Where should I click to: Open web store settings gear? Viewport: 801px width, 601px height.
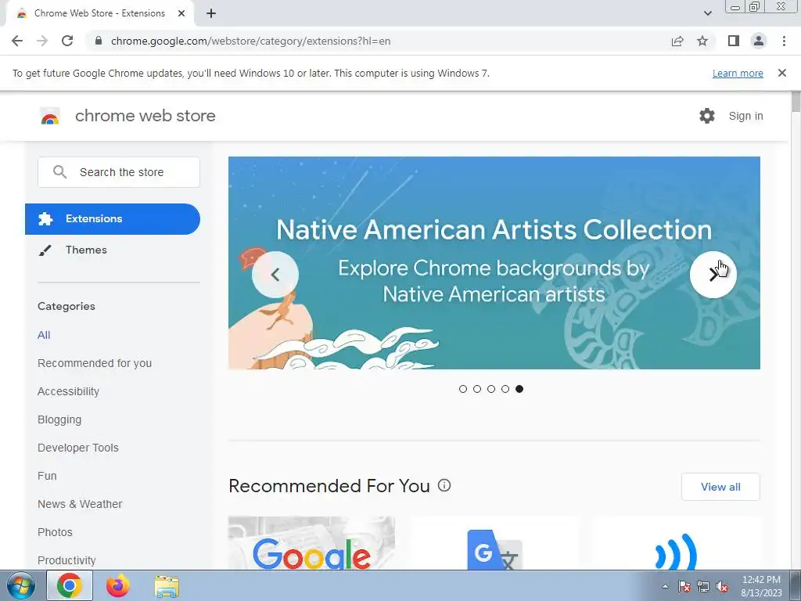point(707,116)
